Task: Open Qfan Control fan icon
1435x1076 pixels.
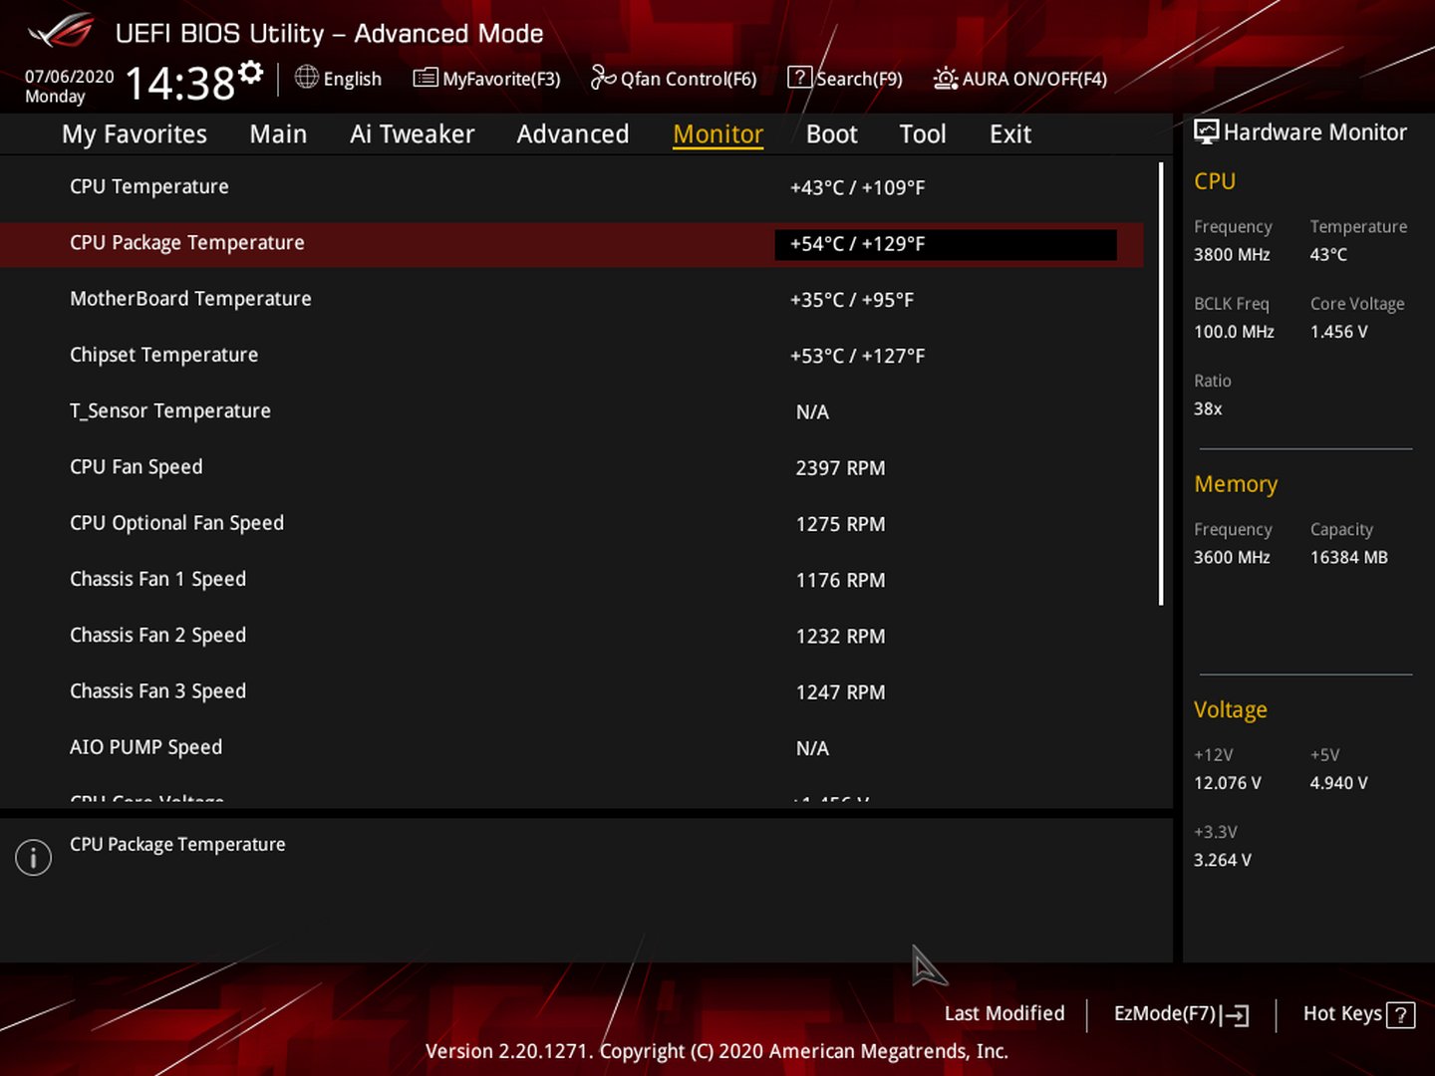Action: (x=603, y=77)
